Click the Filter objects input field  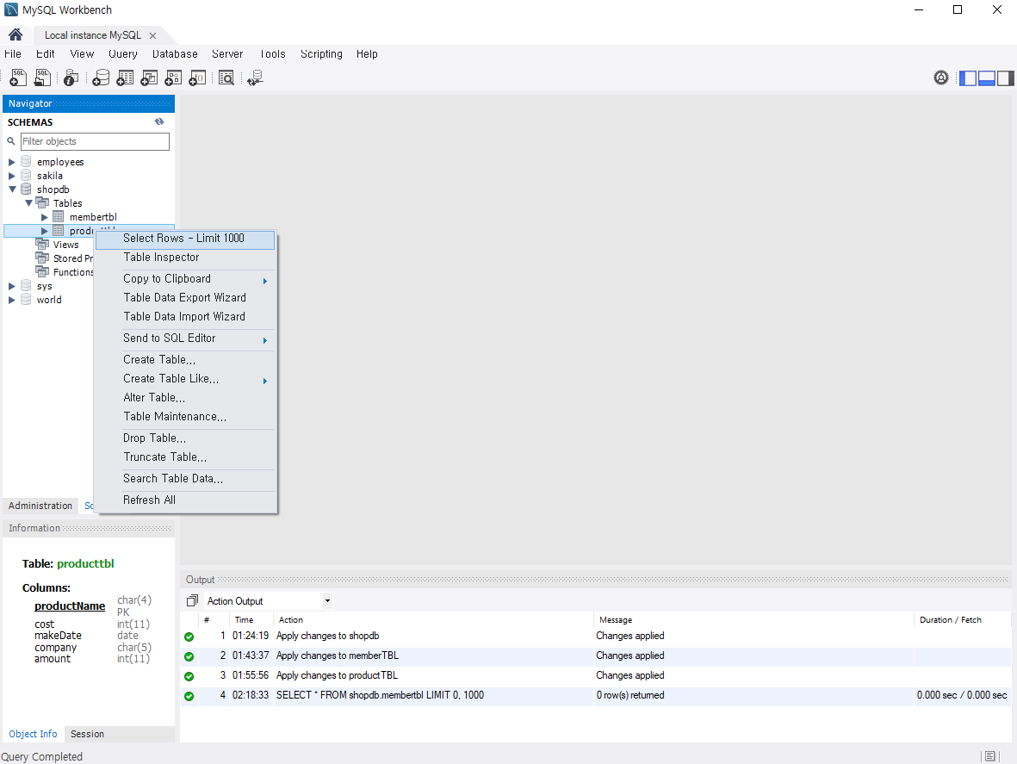point(95,141)
